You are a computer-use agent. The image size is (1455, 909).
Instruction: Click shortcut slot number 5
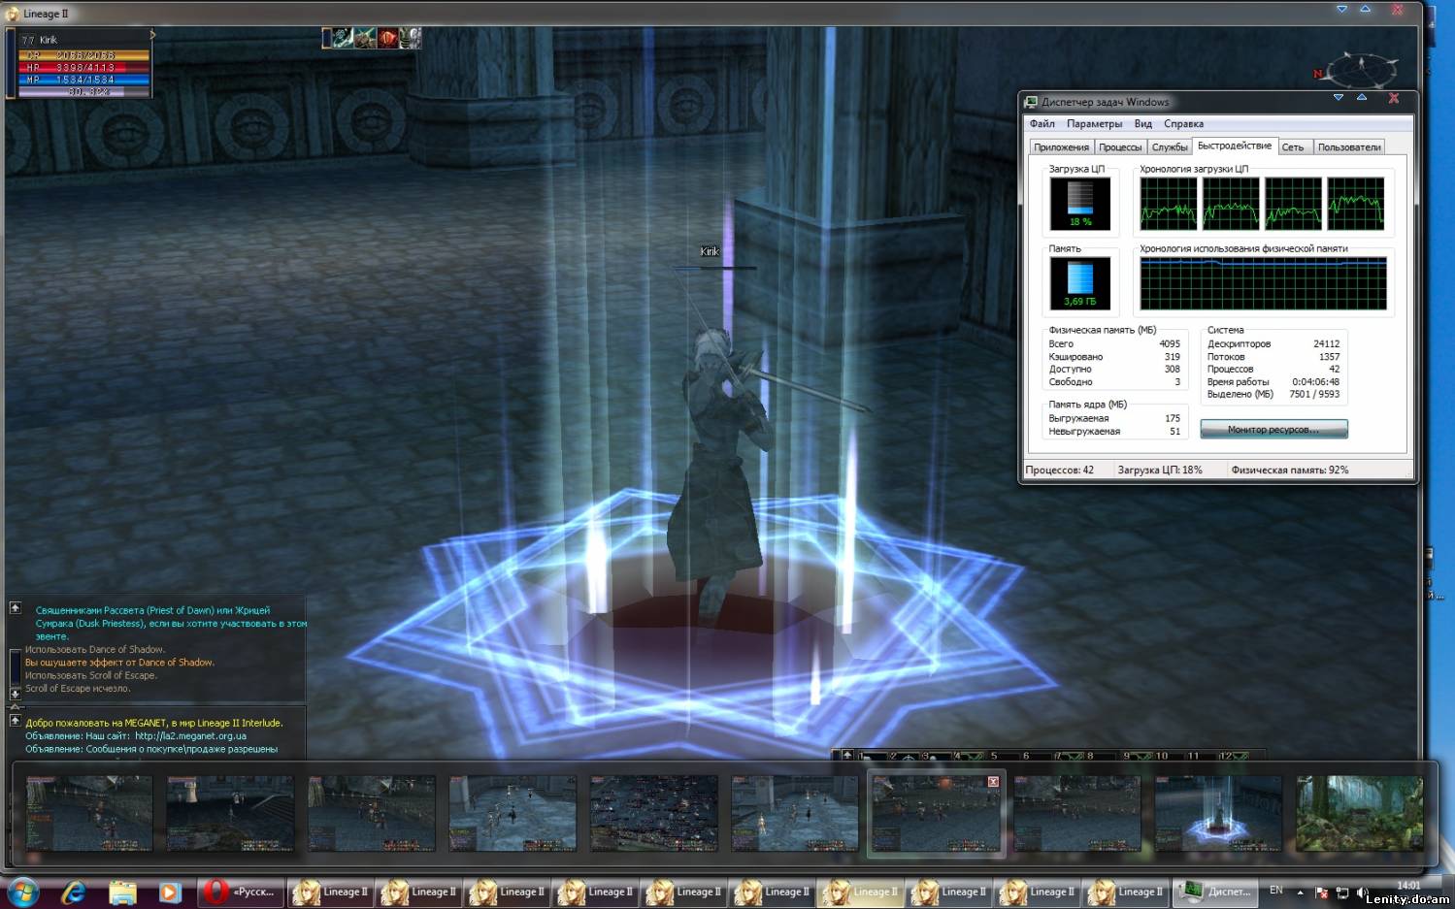[996, 756]
